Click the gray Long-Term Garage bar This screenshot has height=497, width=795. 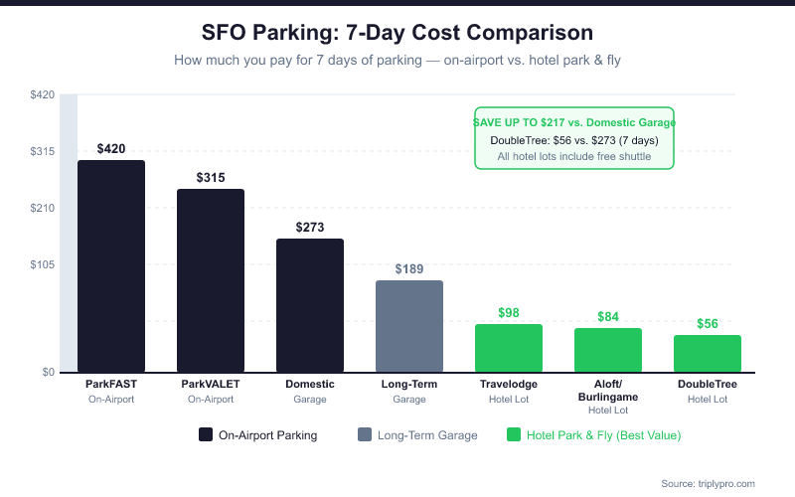(x=409, y=326)
